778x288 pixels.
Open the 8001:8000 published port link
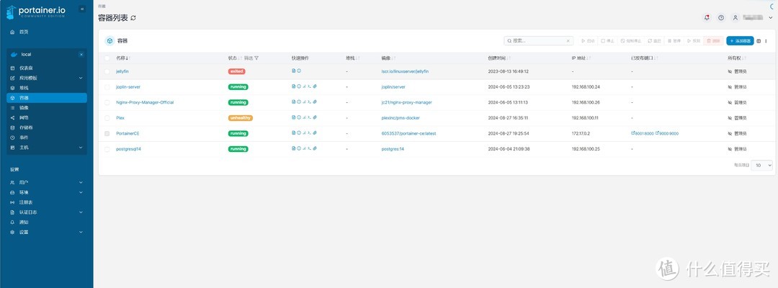click(x=642, y=133)
